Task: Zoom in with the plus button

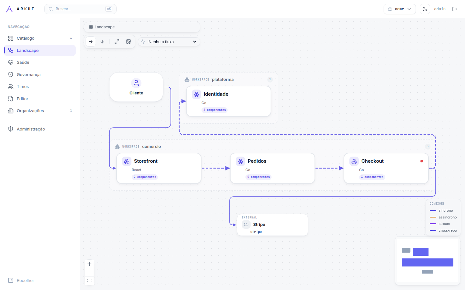Action: point(89,264)
